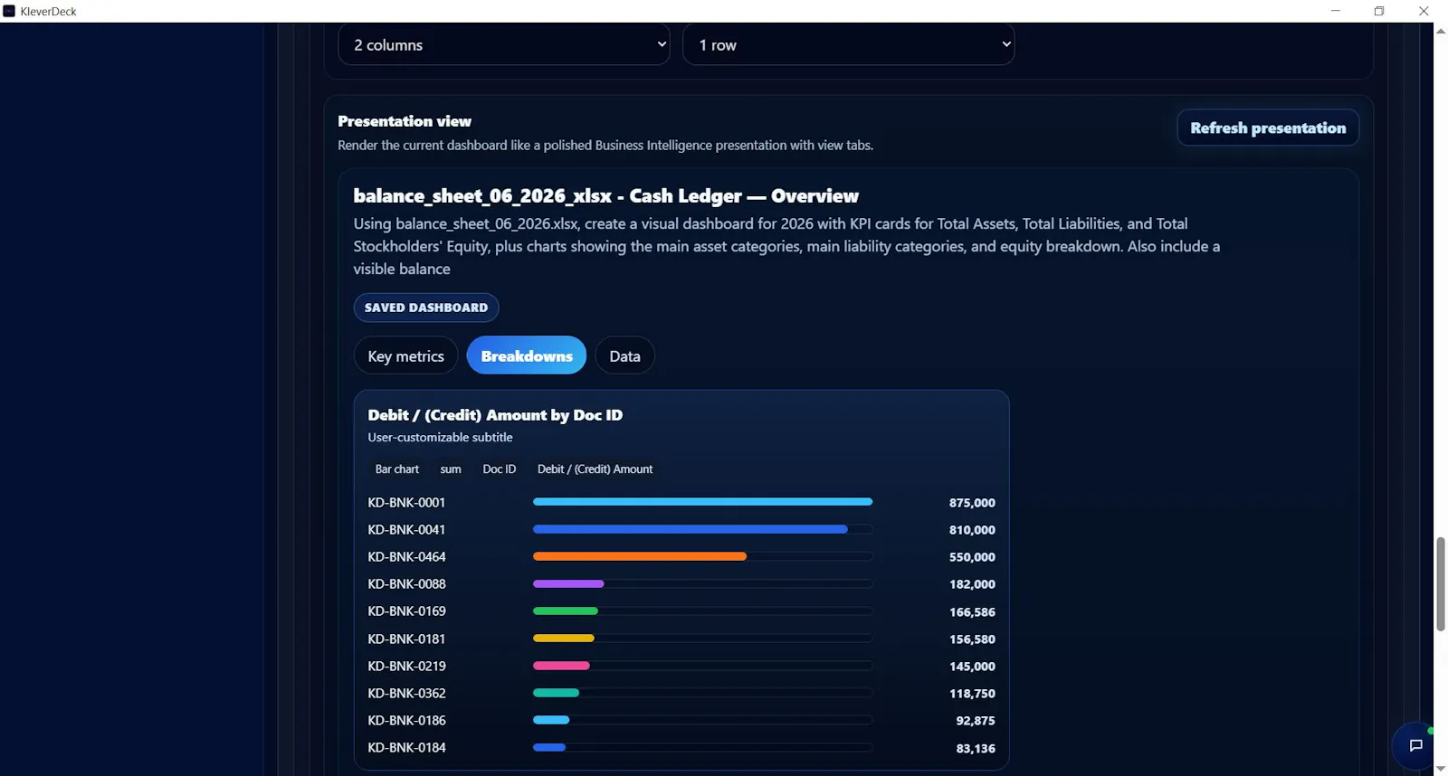
Task: Select the KD-BNK-0186 label
Action: (406, 720)
